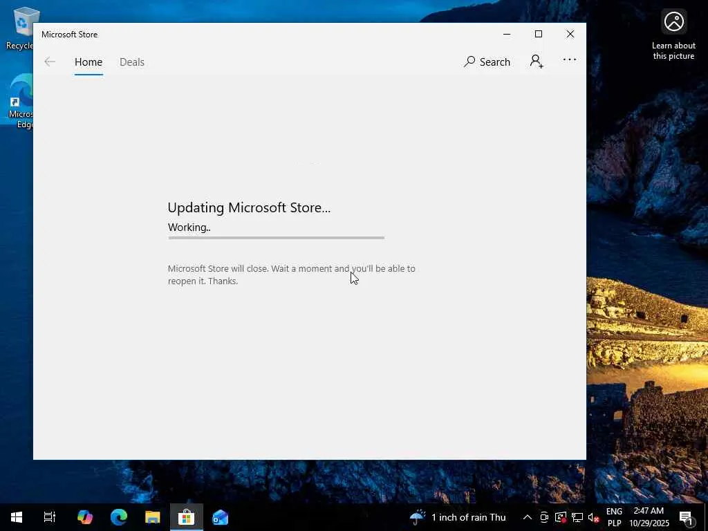Click the 'Microsoft Store will close' message
708x531 pixels.
tap(291, 274)
